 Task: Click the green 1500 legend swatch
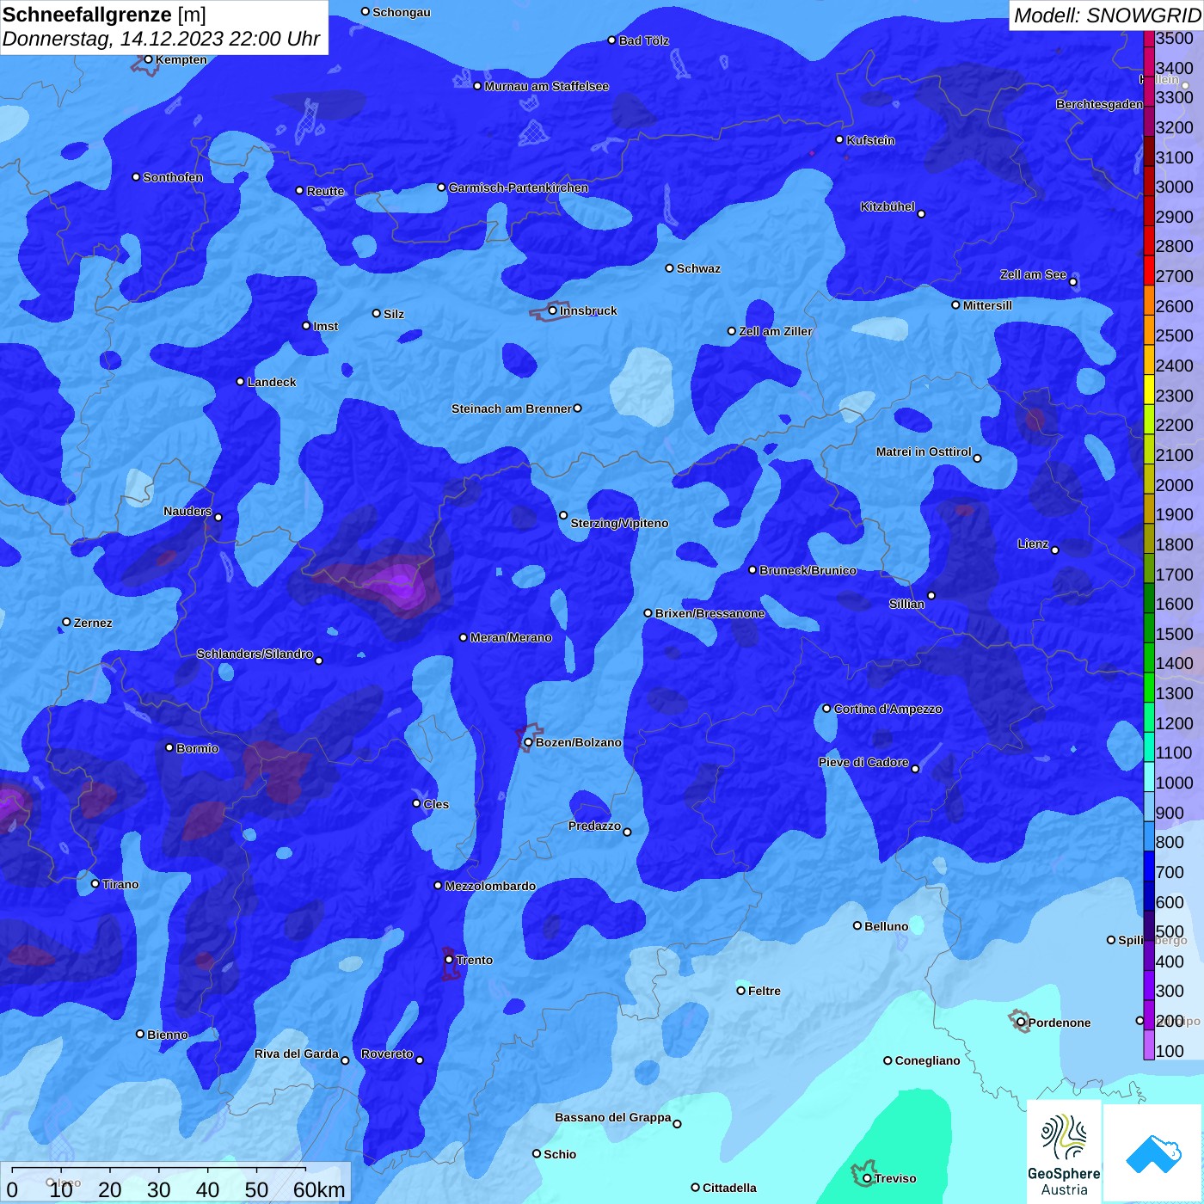pos(1149,628)
